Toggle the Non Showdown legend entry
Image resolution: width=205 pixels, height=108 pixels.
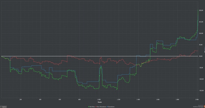click(x=101, y=107)
